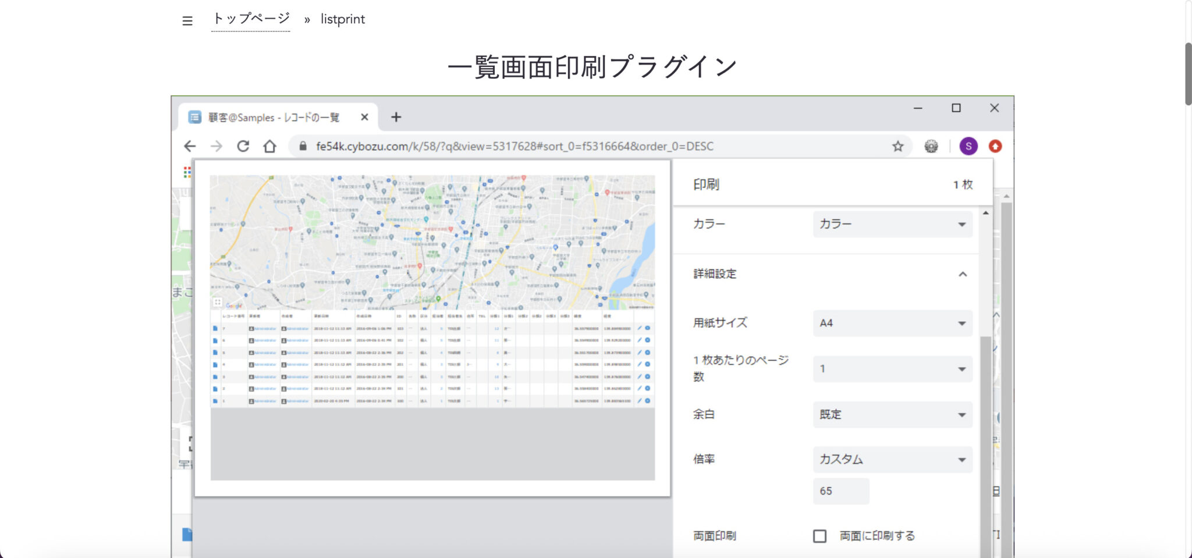Open a new tab with the plus icon

click(396, 117)
